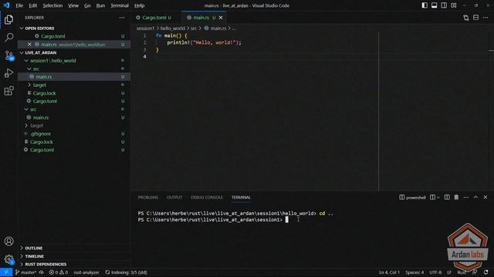Expand the target folder under hello_world

click(x=74, y=85)
